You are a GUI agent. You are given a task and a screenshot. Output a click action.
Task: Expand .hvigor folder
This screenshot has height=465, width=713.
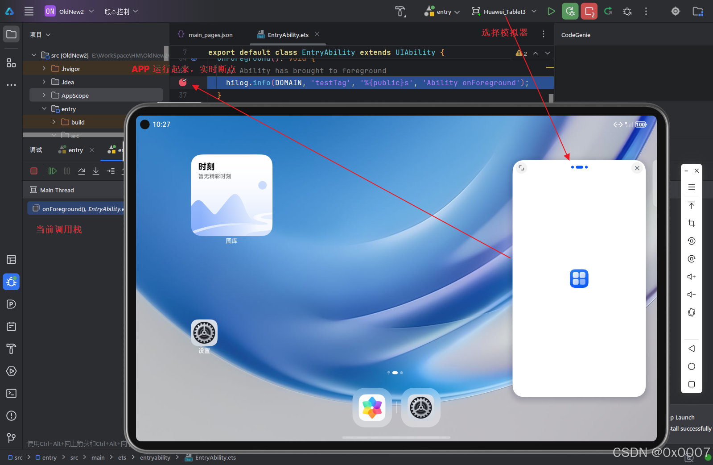tap(44, 68)
